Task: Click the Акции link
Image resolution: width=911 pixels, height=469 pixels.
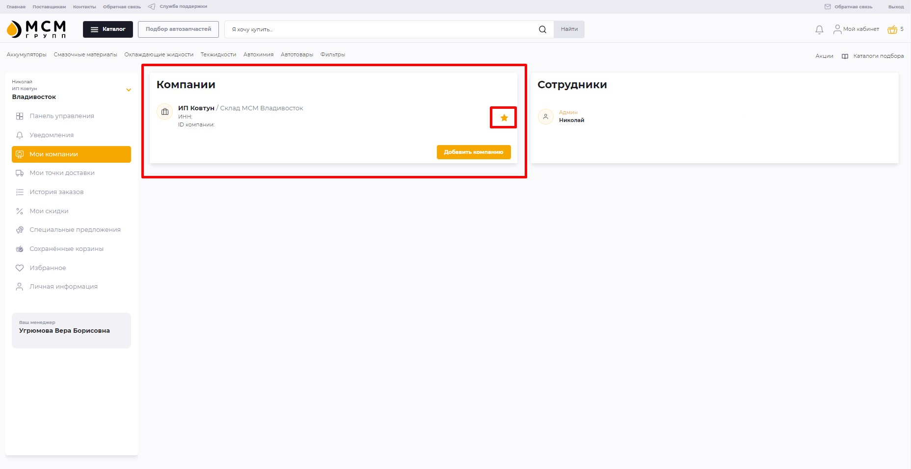Action: pyautogui.click(x=824, y=56)
